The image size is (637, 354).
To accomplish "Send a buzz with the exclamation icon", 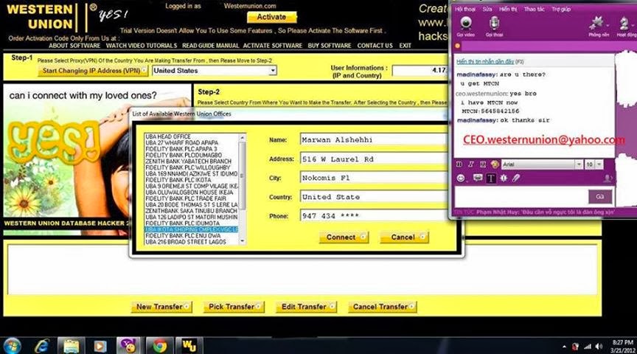I will point(504,178).
